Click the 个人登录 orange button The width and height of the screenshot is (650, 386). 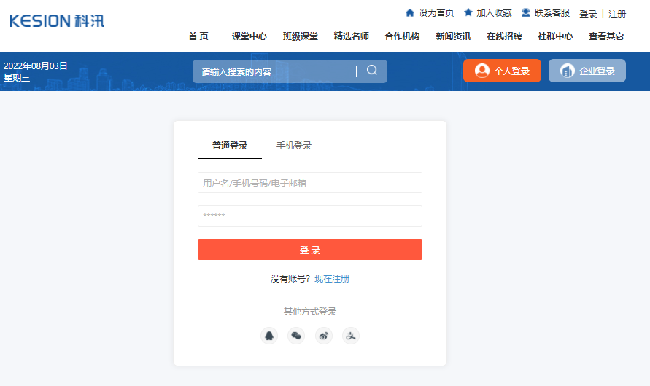[502, 71]
